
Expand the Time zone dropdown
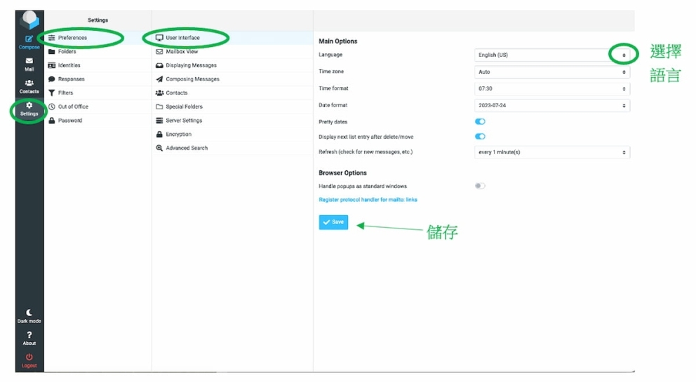551,71
